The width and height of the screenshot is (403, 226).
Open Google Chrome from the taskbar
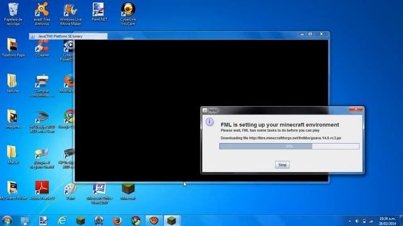coord(136,220)
